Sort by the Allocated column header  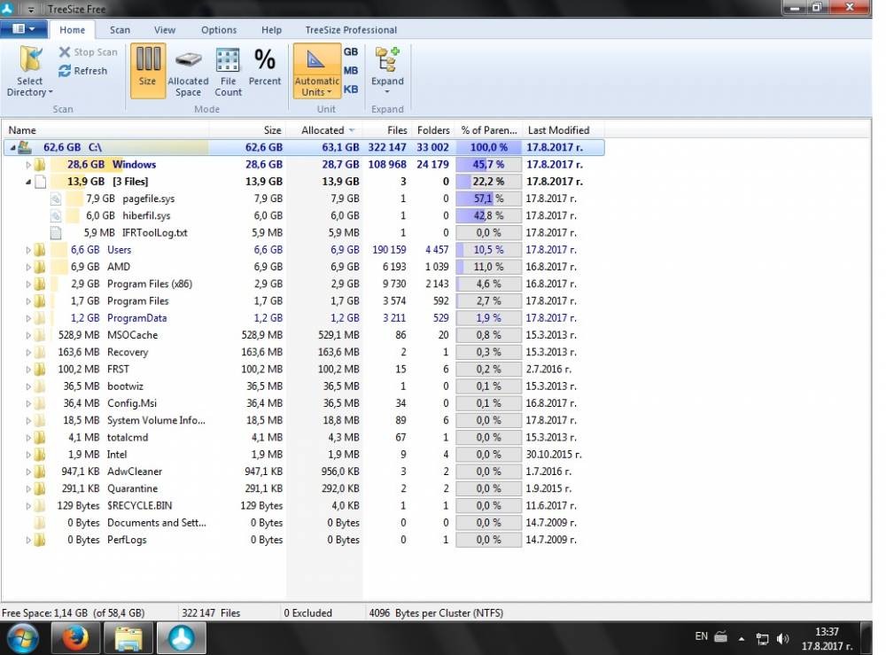[325, 130]
